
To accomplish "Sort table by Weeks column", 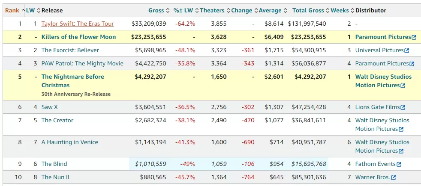I will (343, 10).
